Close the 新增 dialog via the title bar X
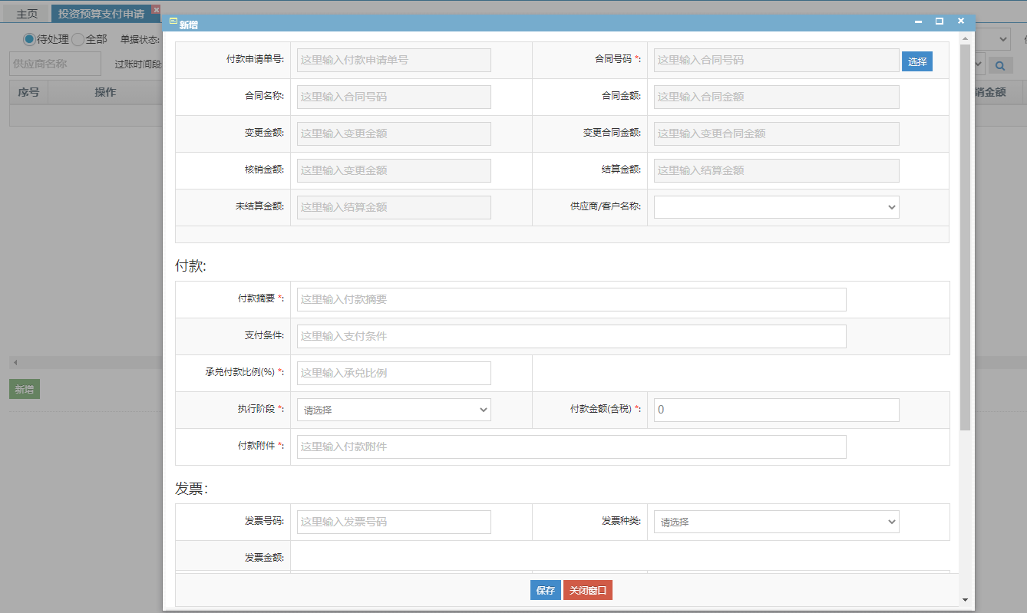1027x613 pixels. [960, 21]
